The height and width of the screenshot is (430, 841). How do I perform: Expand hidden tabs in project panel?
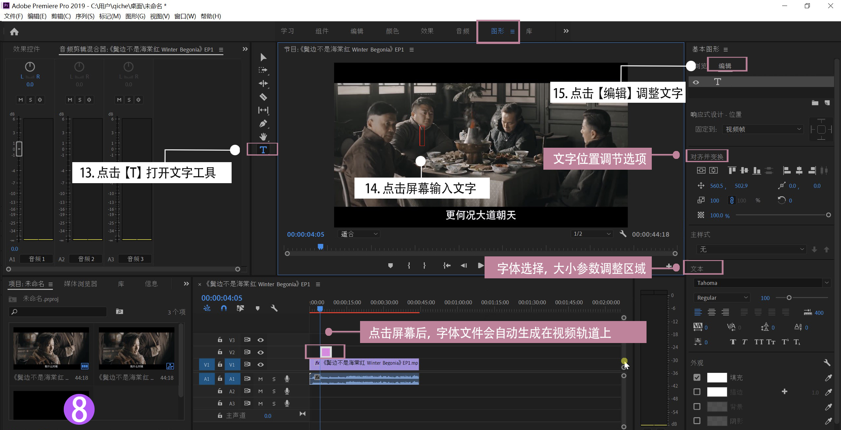186,284
